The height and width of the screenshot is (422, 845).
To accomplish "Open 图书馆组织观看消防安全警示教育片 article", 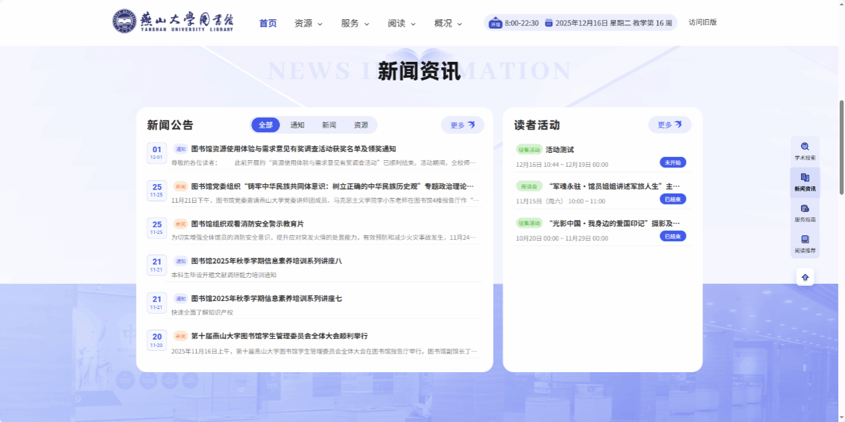I will [x=247, y=224].
